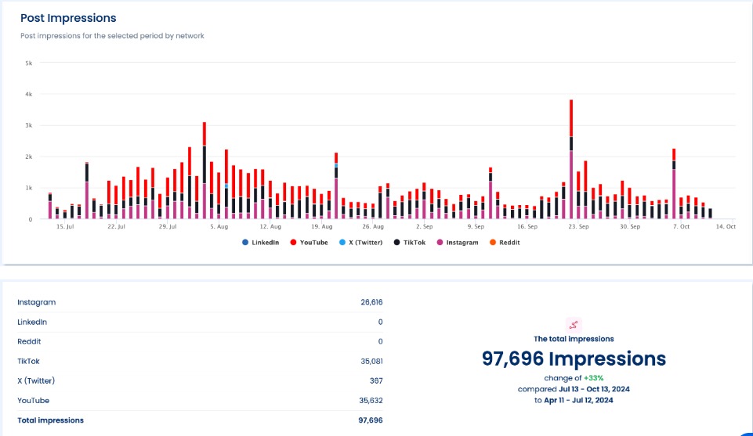Click the 97,696 Impressions figure
This screenshot has width=753, height=436.
click(574, 359)
